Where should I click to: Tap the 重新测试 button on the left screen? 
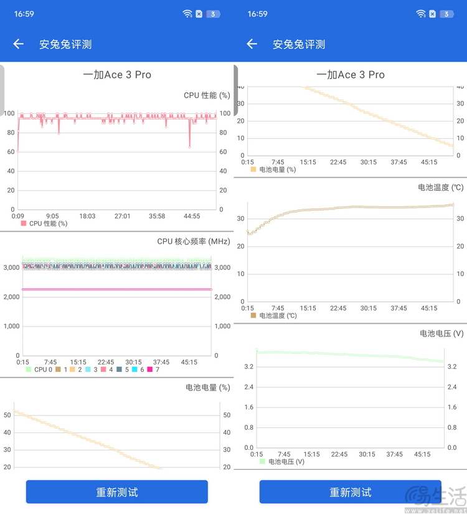pos(117,492)
